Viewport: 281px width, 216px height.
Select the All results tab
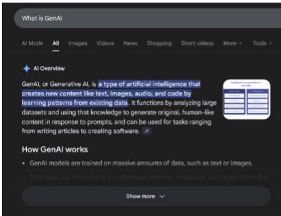point(56,43)
